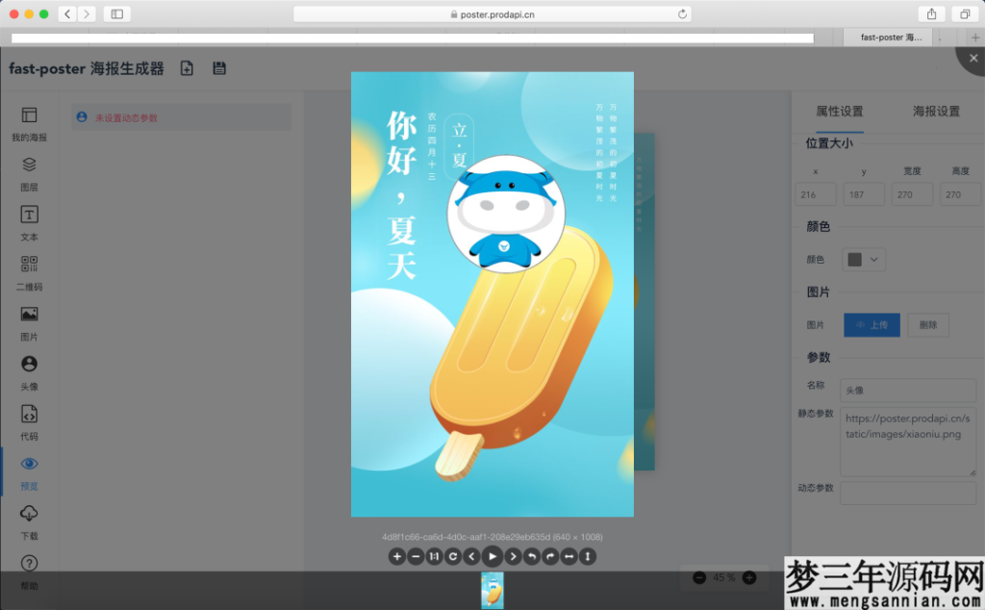Open the 下载 (Download) panel
Viewport: 985px width, 610px height.
pos(29,521)
